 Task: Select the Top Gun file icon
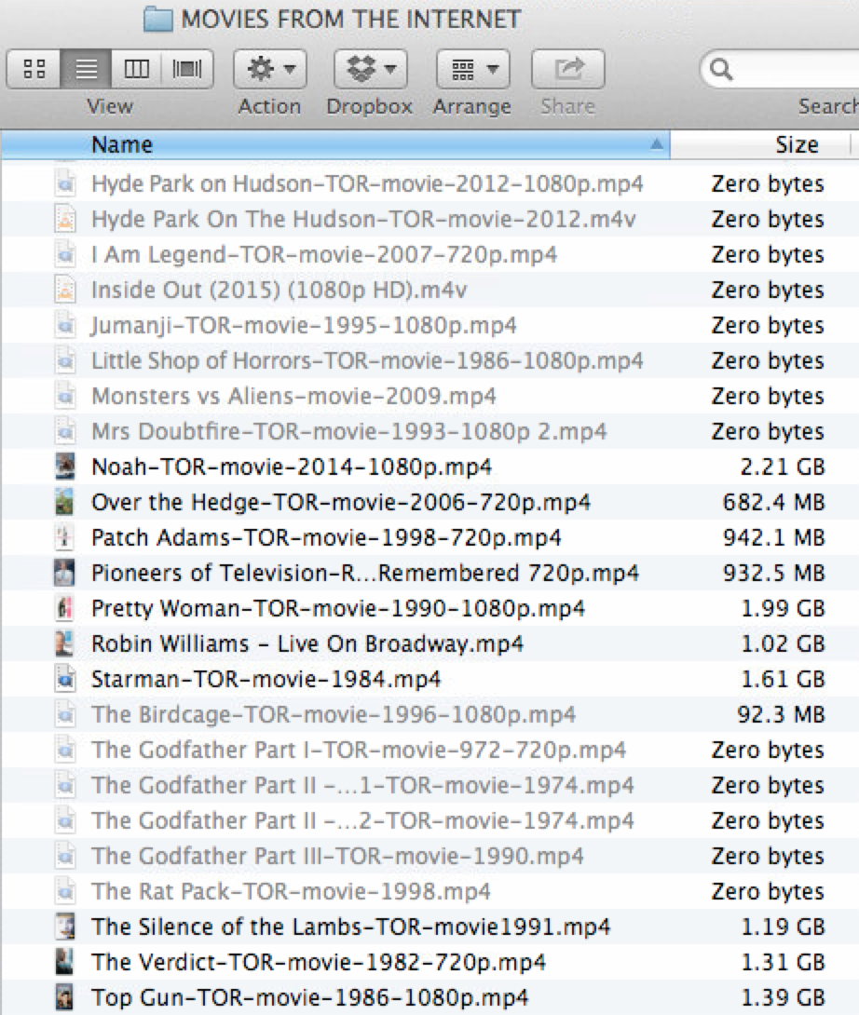click(x=65, y=997)
